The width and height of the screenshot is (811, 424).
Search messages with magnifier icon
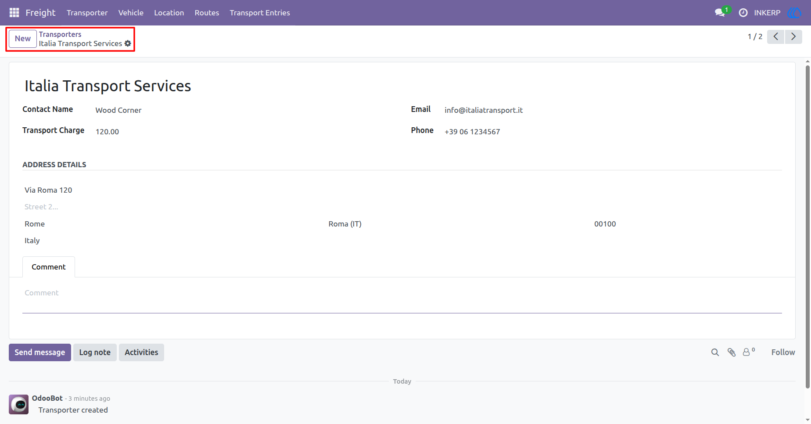(x=715, y=352)
